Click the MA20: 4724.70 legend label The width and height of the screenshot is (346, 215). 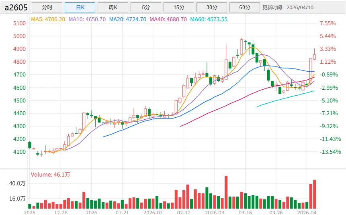click(x=128, y=19)
